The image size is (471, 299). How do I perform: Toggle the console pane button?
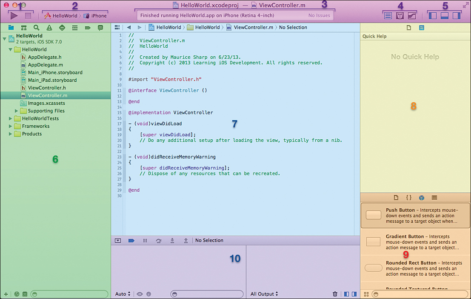click(x=354, y=294)
